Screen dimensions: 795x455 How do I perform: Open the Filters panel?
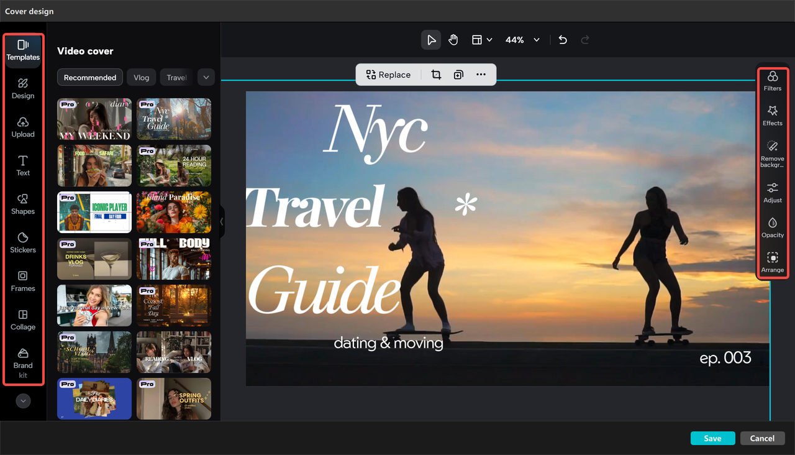pyautogui.click(x=772, y=81)
